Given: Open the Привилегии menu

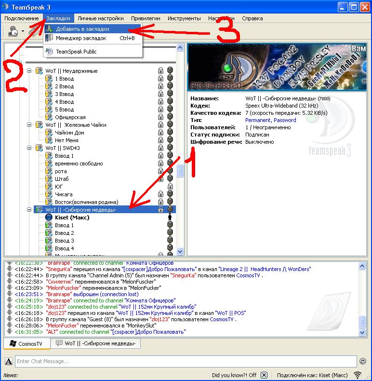Looking at the screenshot, I should click(x=146, y=18).
